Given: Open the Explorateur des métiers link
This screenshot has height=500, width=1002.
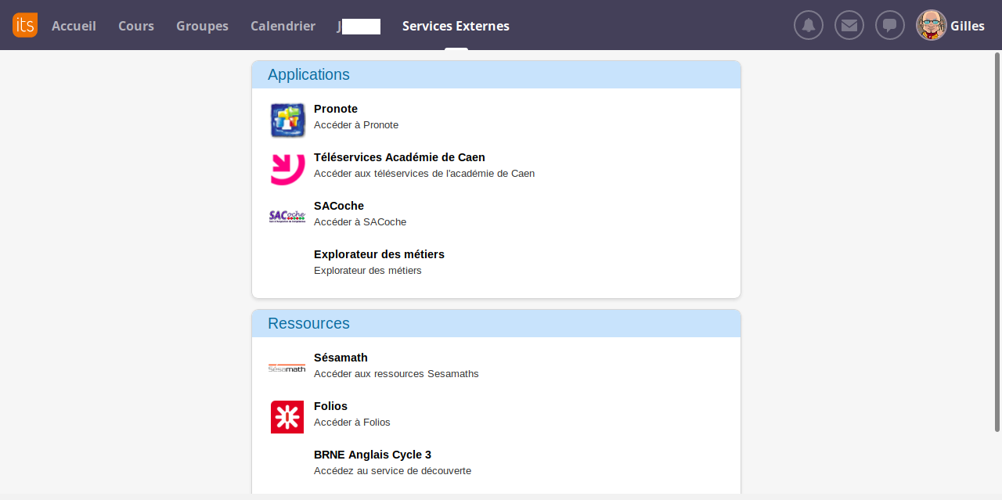Looking at the screenshot, I should tap(379, 254).
